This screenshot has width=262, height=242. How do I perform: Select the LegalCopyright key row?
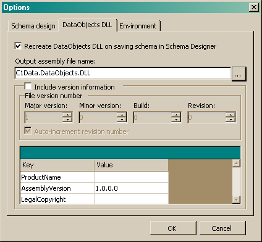pos(57,199)
